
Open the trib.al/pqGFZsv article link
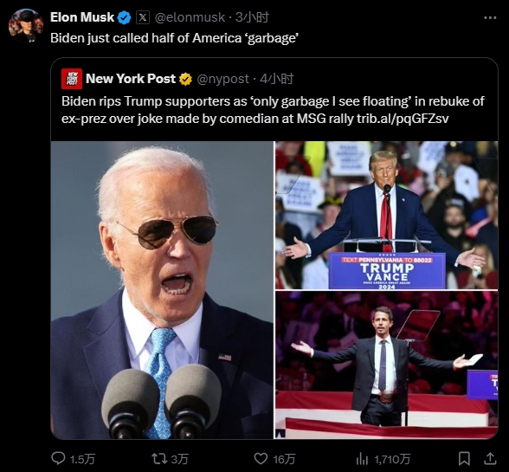tap(403, 119)
